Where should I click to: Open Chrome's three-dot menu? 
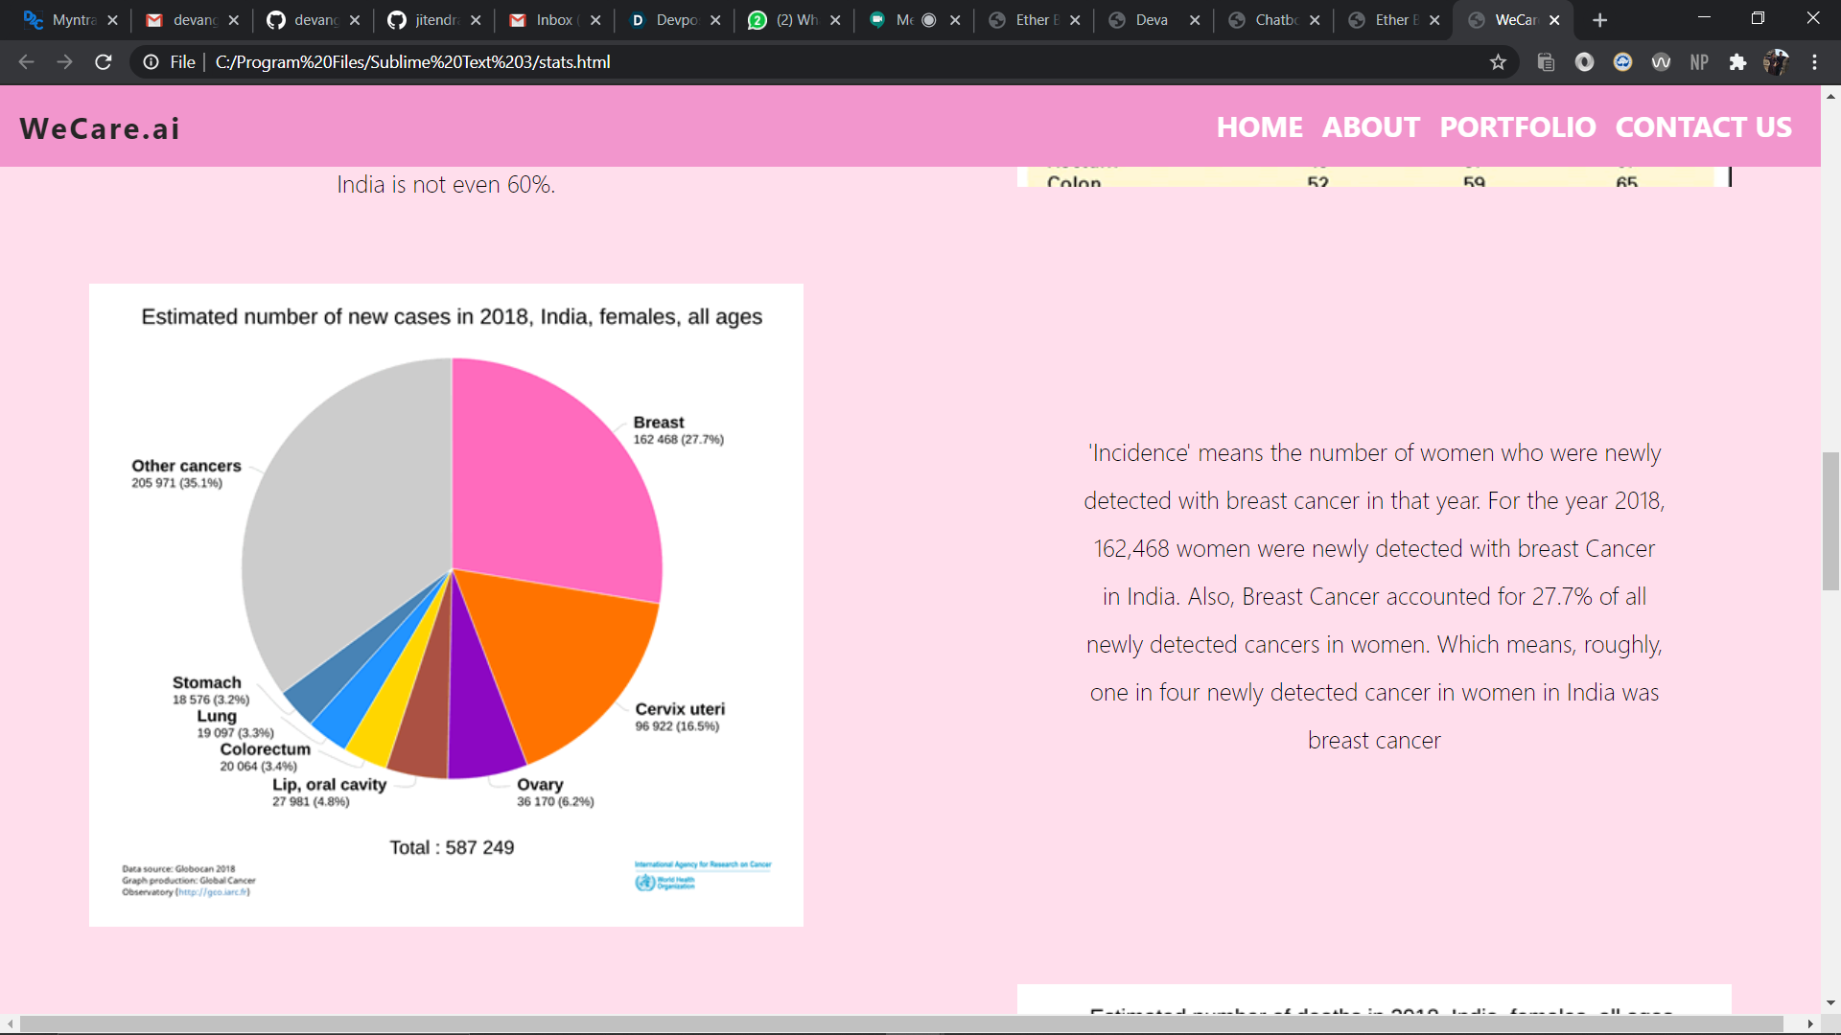click(x=1814, y=62)
